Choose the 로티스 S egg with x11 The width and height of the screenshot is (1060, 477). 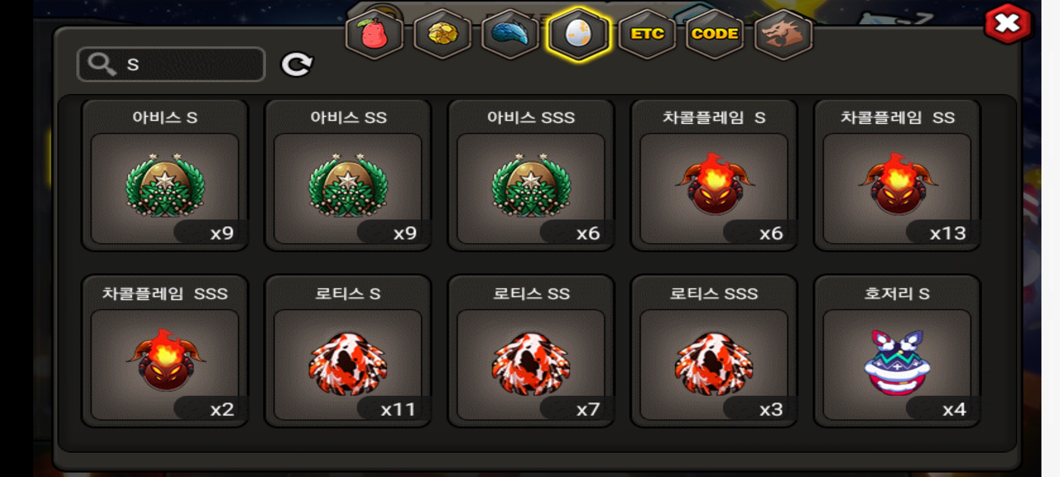click(x=348, y=351)
